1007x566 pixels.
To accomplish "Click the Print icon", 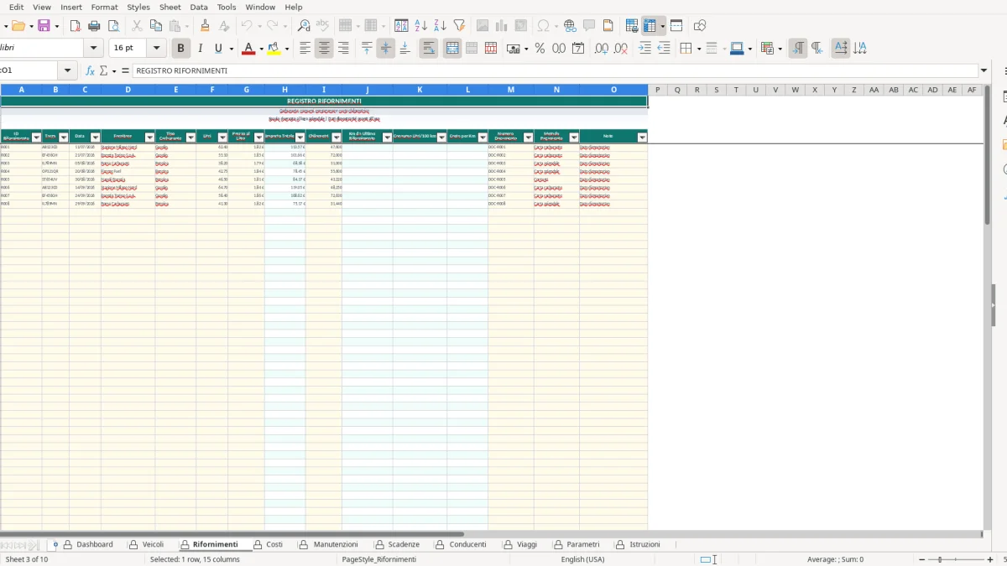I will (95, 26).
